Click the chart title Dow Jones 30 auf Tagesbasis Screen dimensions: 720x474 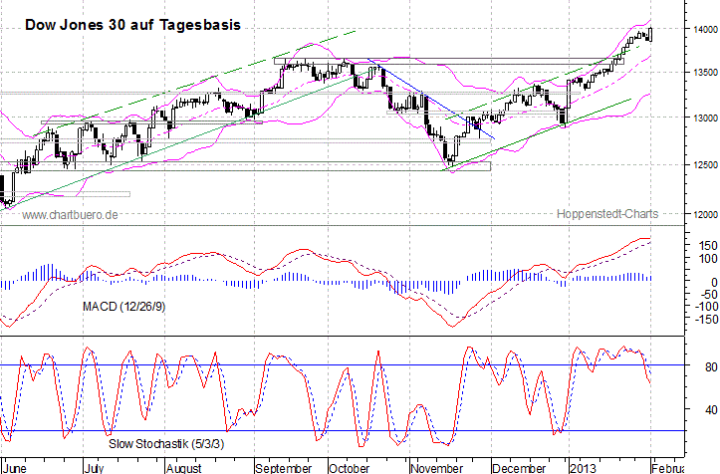132,25
